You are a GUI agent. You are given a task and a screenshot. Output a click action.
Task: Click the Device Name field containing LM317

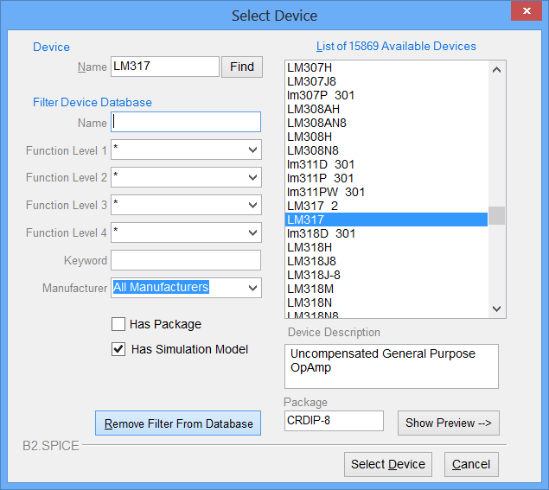(164, 67)
